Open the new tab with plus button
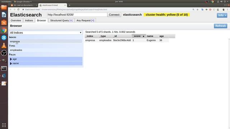The image size is (230, 129). point(69,5)
